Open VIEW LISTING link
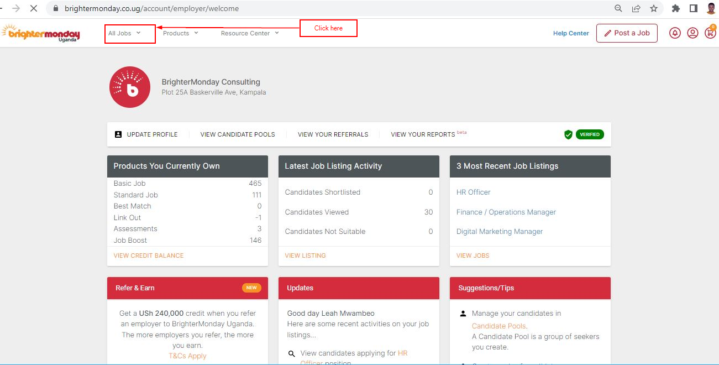719x365 pixels. pyautogui.click(x=305, y=255)
